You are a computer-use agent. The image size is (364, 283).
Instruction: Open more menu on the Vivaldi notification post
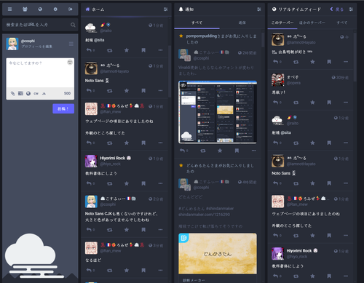pyautogui.click(x=254, y=151)
